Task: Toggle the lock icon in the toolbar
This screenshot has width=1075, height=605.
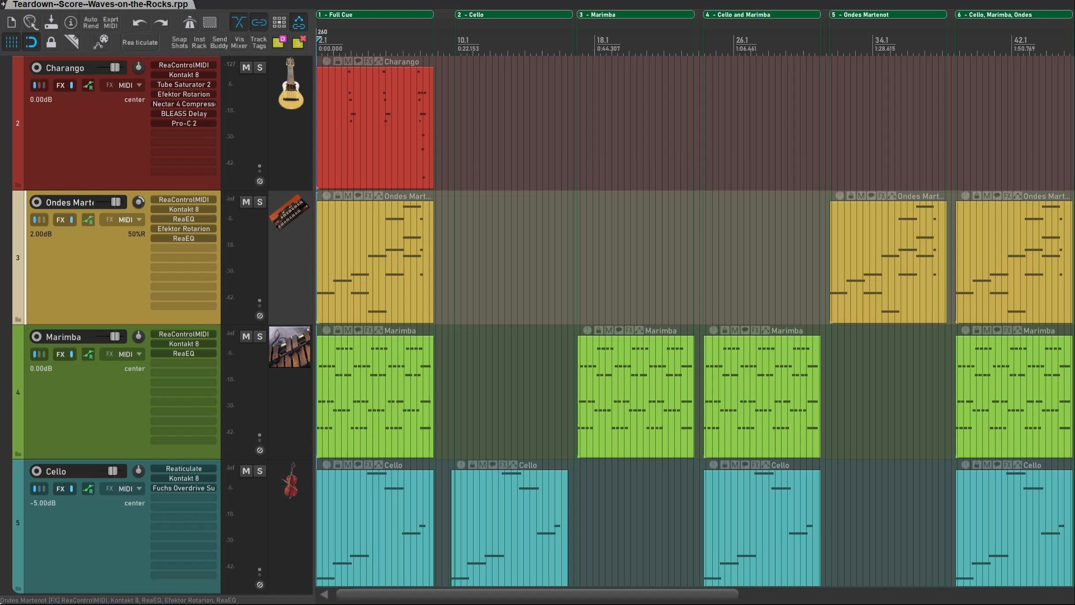Action: (51, 42)
